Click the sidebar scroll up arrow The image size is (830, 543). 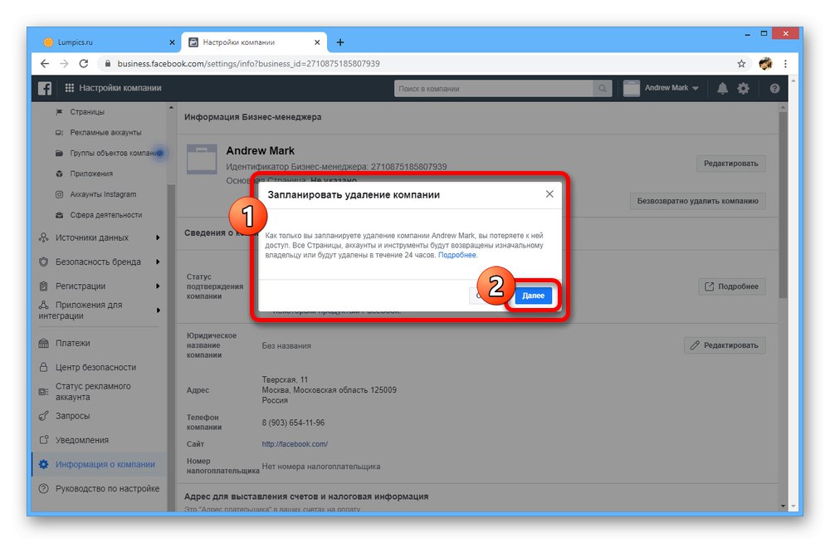[170, 108]
